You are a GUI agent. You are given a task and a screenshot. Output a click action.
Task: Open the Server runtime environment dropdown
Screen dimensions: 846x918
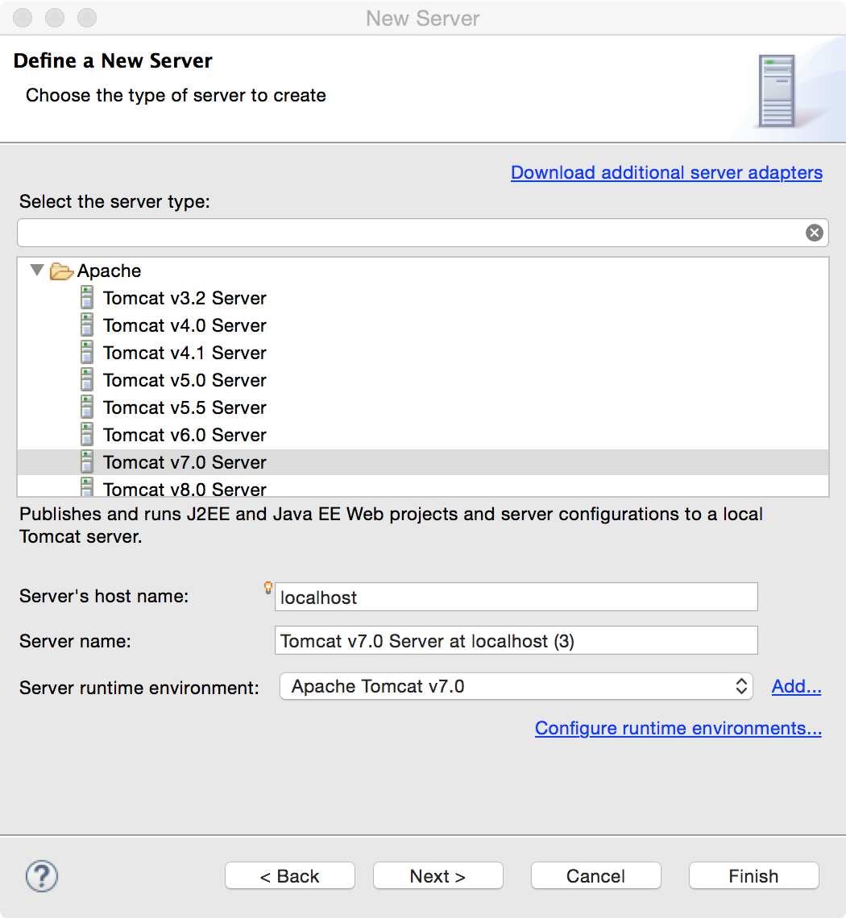(x=516, y=686)
